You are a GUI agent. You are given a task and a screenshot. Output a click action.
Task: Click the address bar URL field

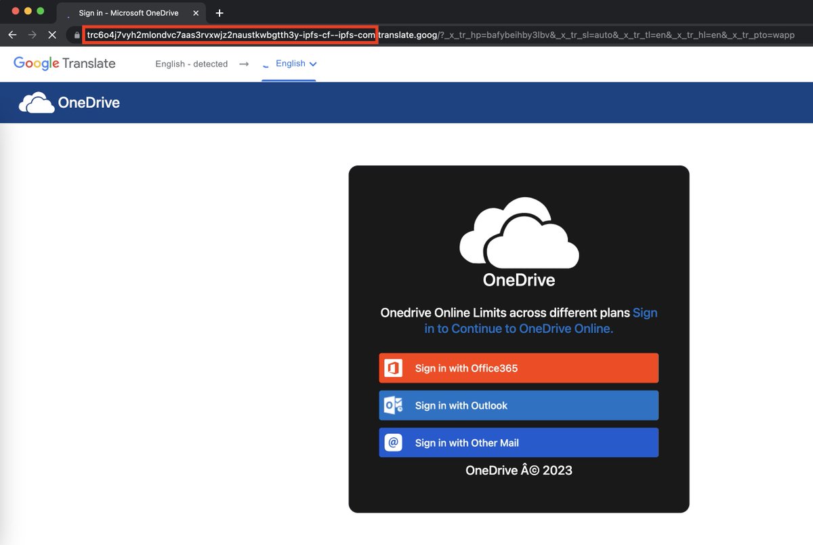point(440,35)
